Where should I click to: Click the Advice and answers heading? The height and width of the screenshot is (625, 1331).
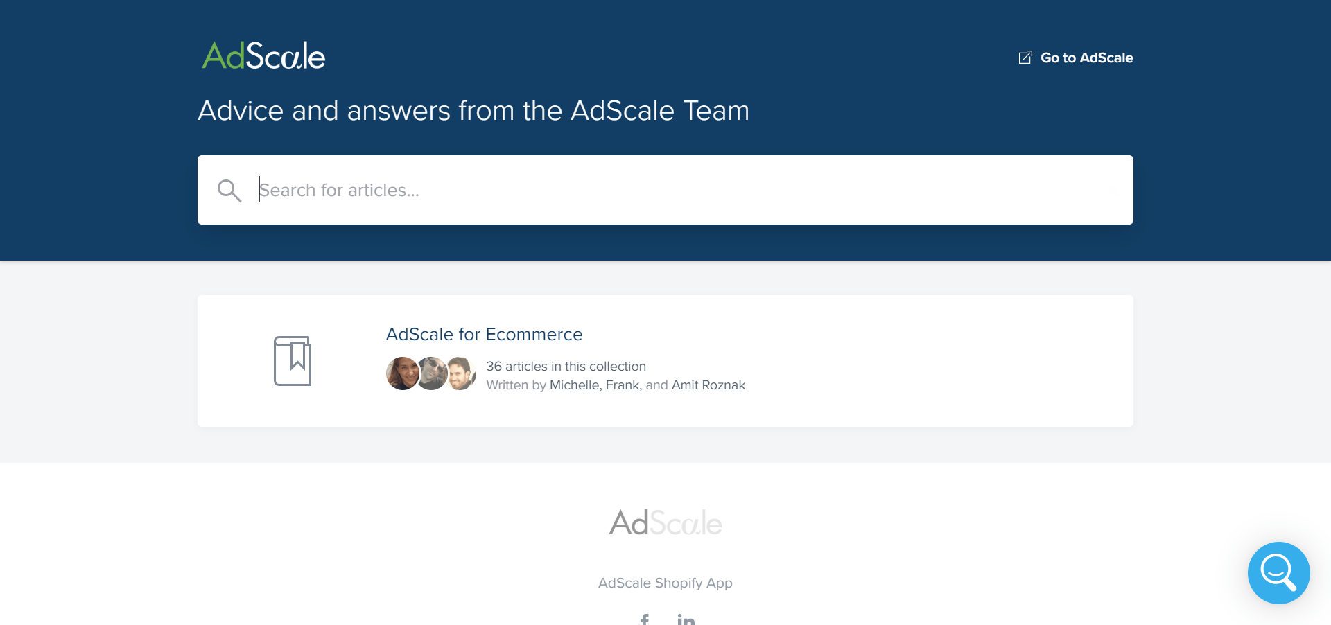tap(473, 110)
